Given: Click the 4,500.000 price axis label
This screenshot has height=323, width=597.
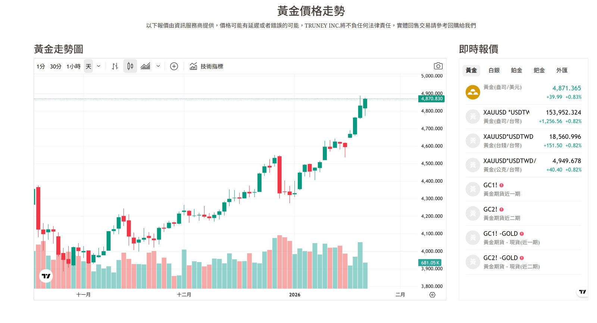Looking at the screenshot, I should point(432,163).
